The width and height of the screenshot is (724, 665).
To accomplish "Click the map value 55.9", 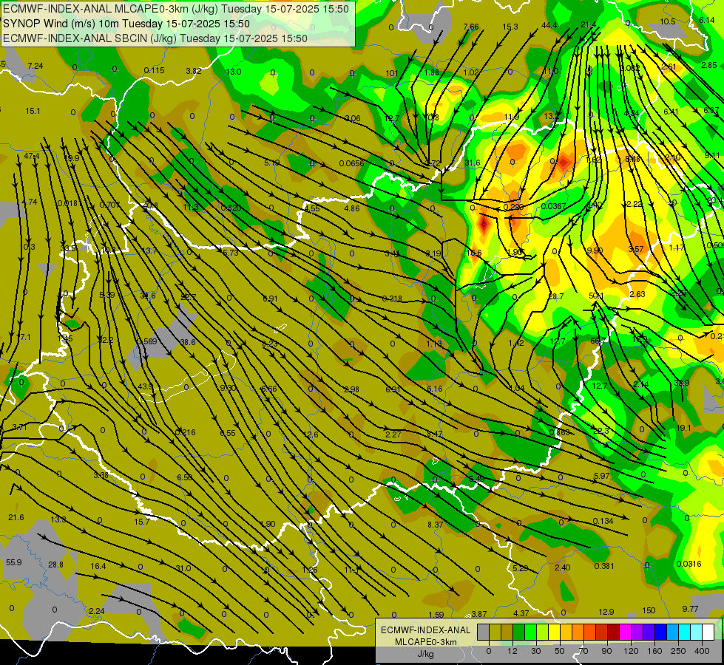I will (14, 562).
